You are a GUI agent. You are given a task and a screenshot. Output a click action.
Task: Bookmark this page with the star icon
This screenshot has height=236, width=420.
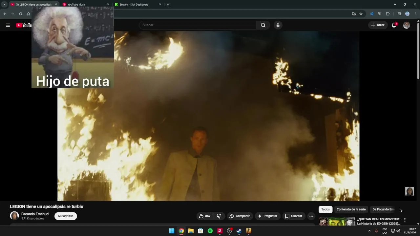point(361,14)
